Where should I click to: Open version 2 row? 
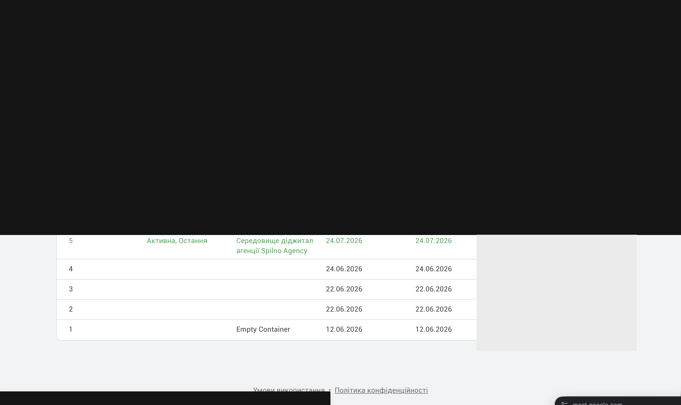click(266, 310)
